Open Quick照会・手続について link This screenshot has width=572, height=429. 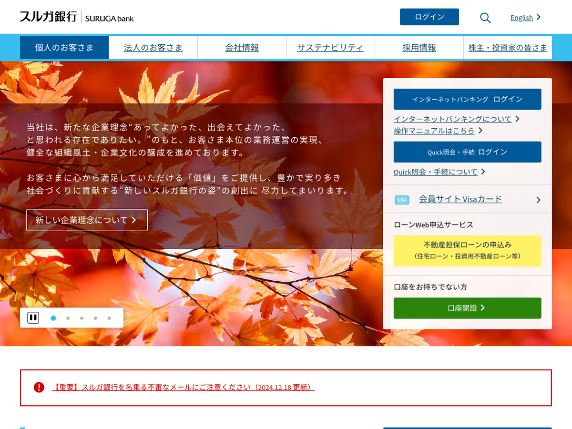435,172
